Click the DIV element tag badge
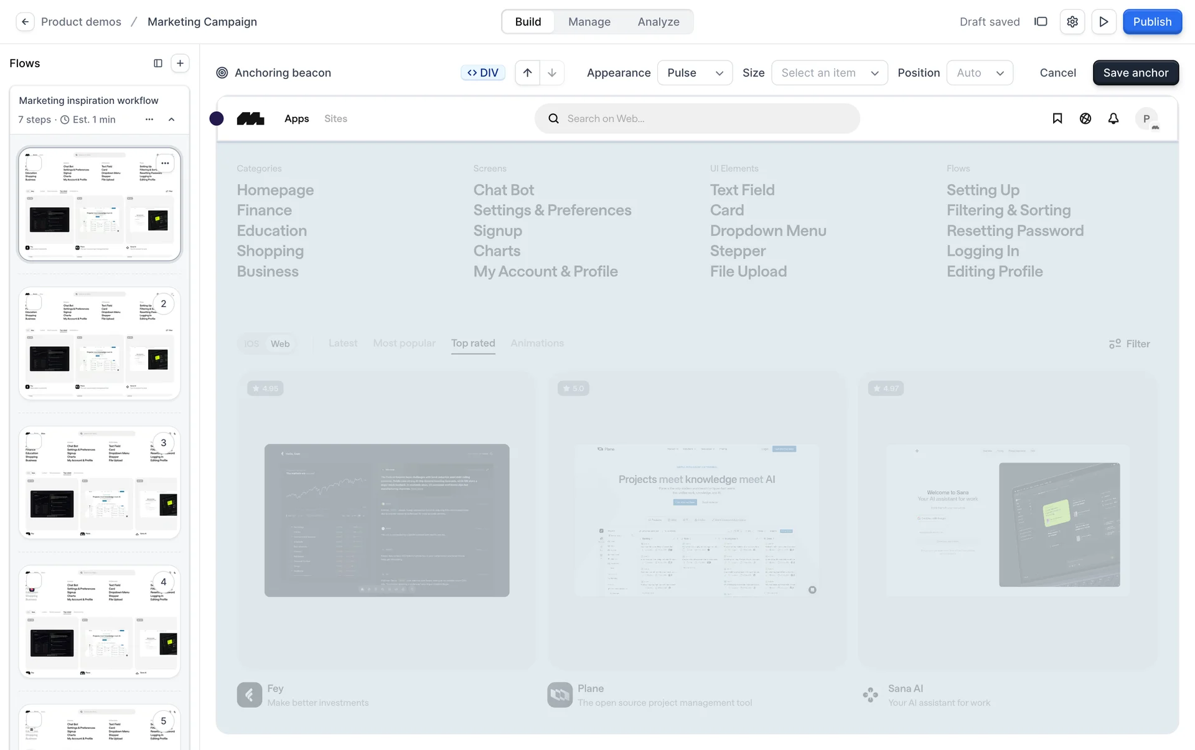 pyautogui.click(x=483, y=73)
